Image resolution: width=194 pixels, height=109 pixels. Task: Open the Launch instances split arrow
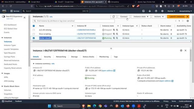188,17
